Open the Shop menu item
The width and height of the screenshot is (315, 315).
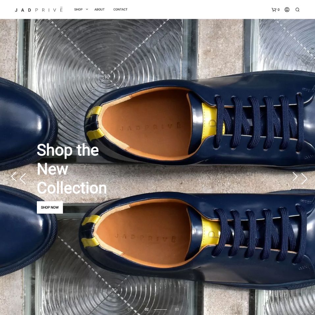pyautogui.click(x=78, y=10)
